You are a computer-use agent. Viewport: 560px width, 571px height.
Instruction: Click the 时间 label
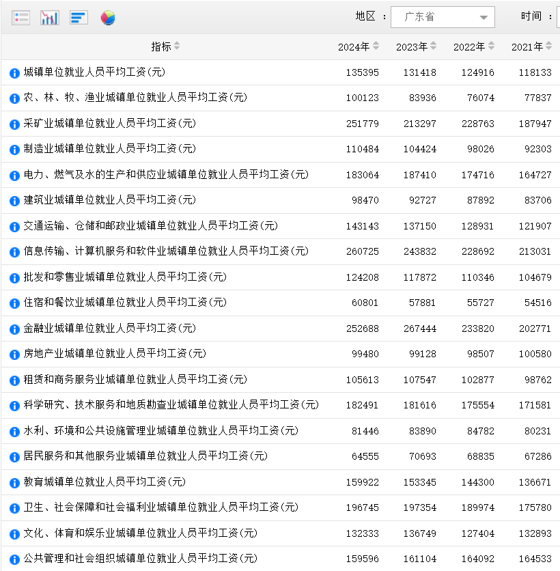pyautogui.click(x=531, y=16)
